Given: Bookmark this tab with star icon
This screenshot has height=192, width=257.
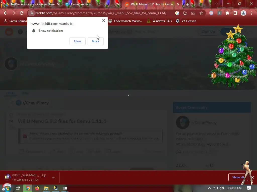Looking at the screenshot, I should pyautogui.click(x=201, y=13).
